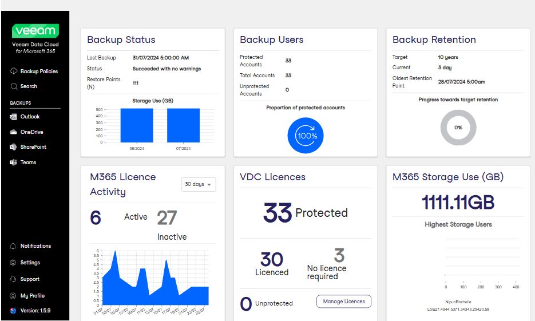Click the Teams icon in sidebar
The image size is (535, 321).
coord(13,163)
